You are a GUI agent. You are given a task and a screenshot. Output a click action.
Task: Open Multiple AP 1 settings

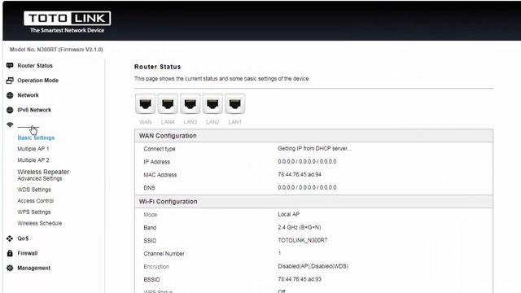(x=33, y=149)
